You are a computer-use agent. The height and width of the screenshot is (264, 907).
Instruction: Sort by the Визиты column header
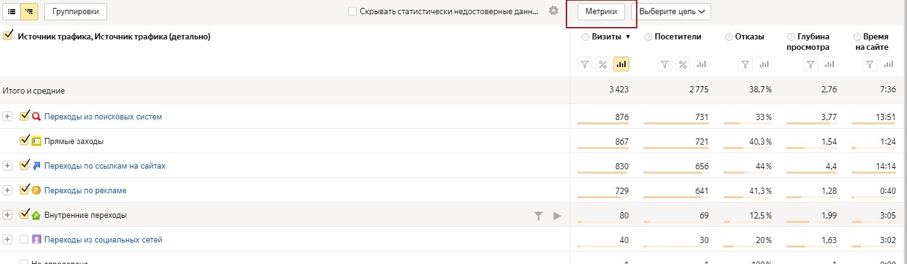tap(607, 36)
